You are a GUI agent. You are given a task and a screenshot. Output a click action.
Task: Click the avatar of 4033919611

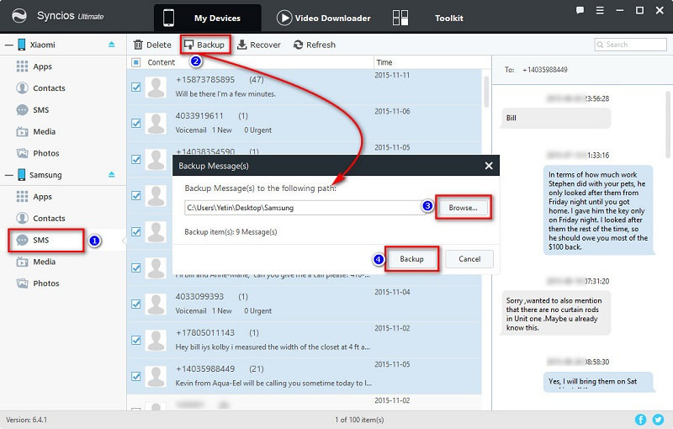tap(156, 124)
